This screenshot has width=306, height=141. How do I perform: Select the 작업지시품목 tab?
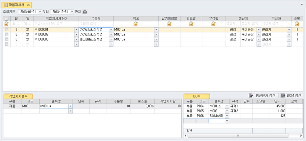click(18, 96)
